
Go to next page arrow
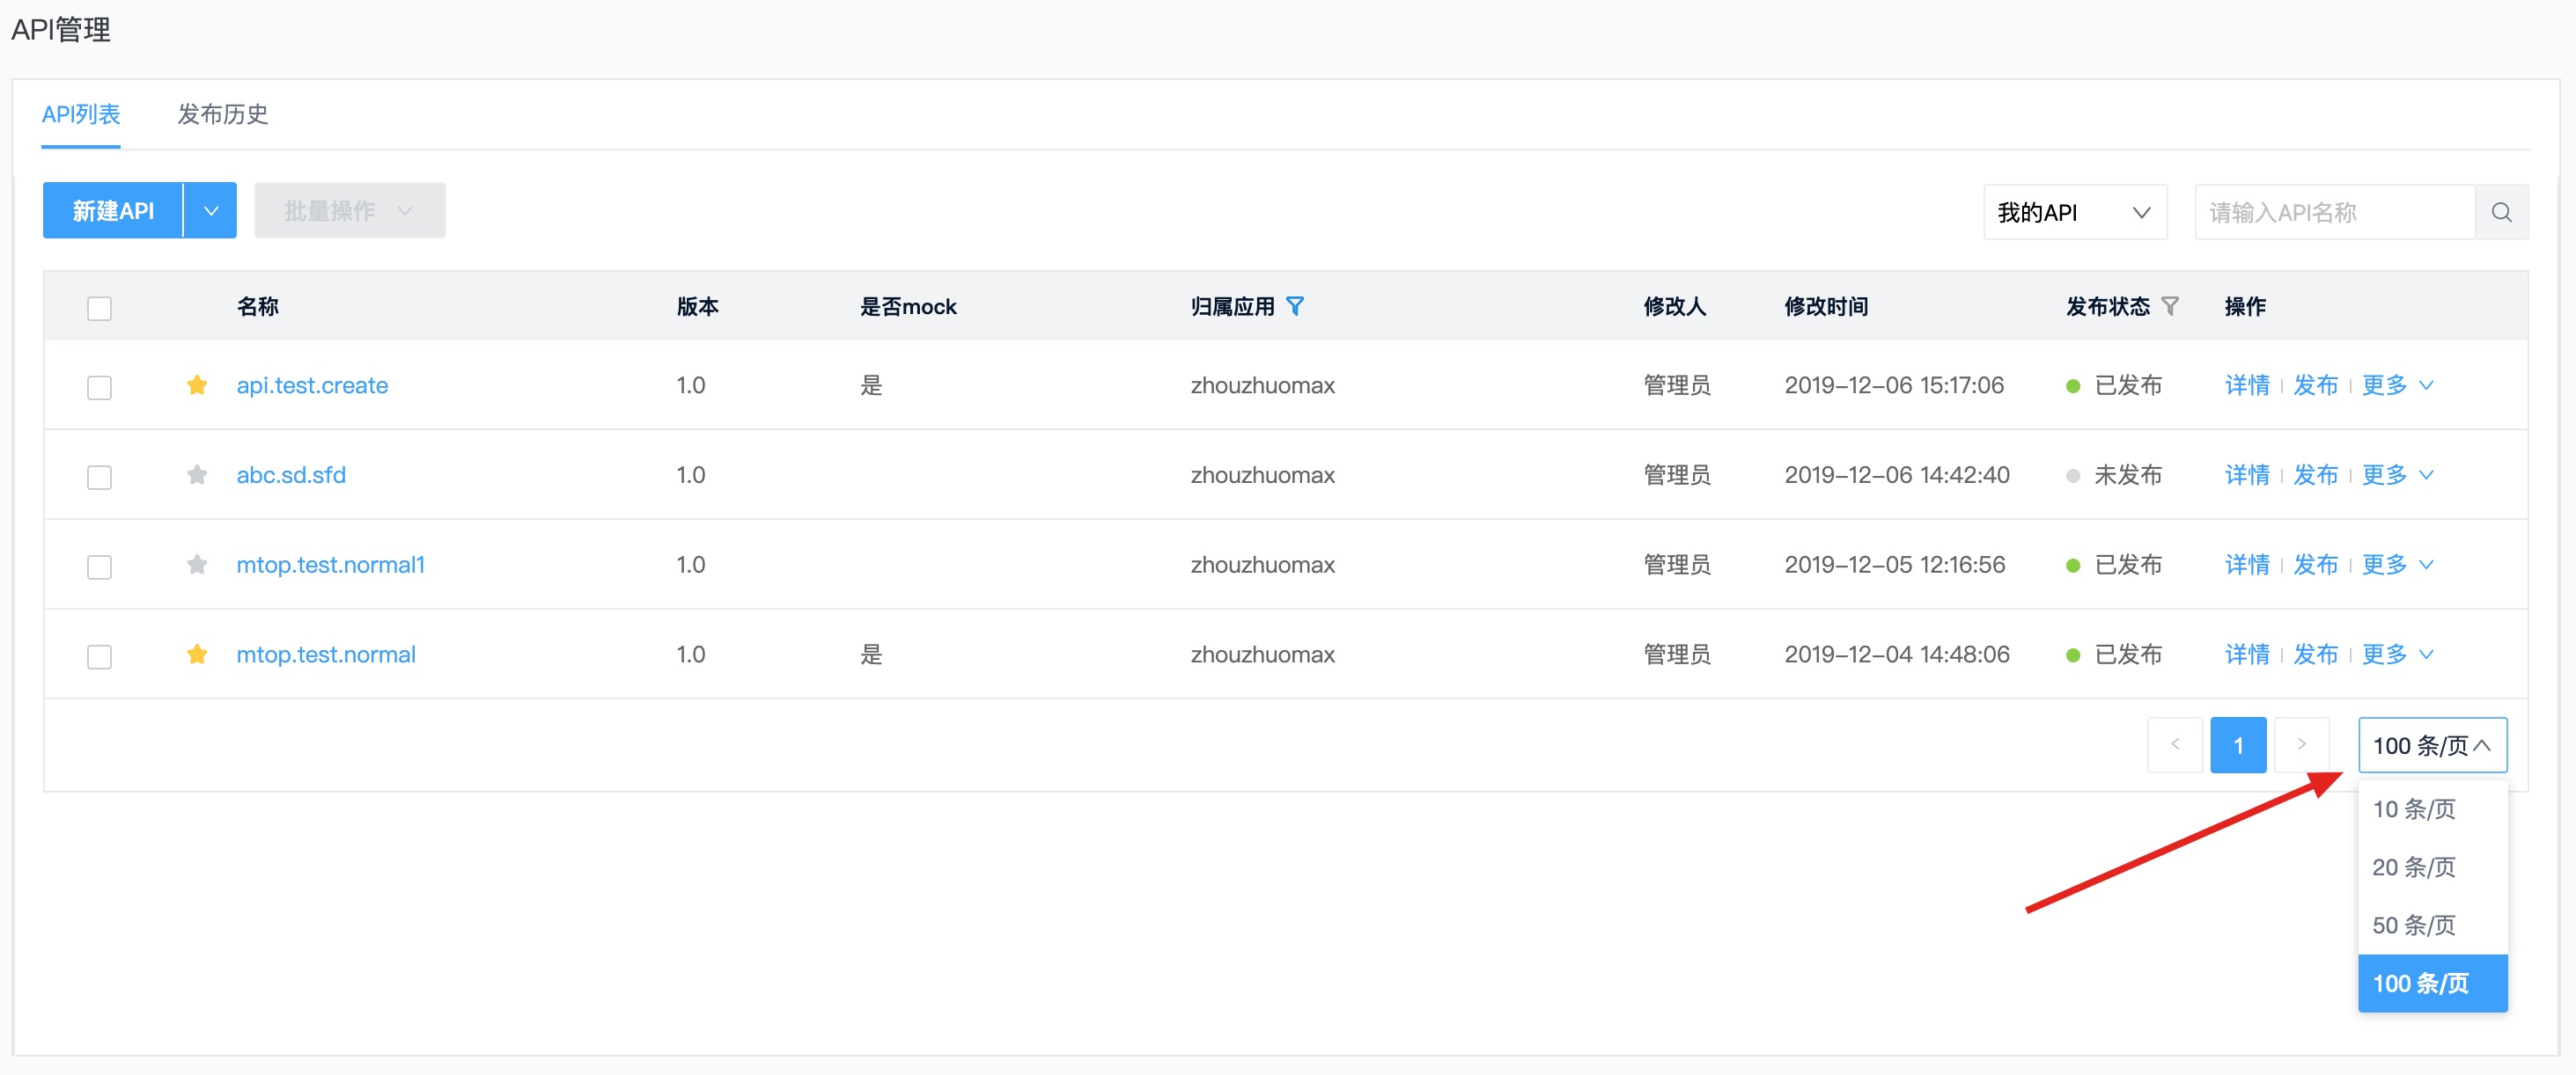point(2301,745)
